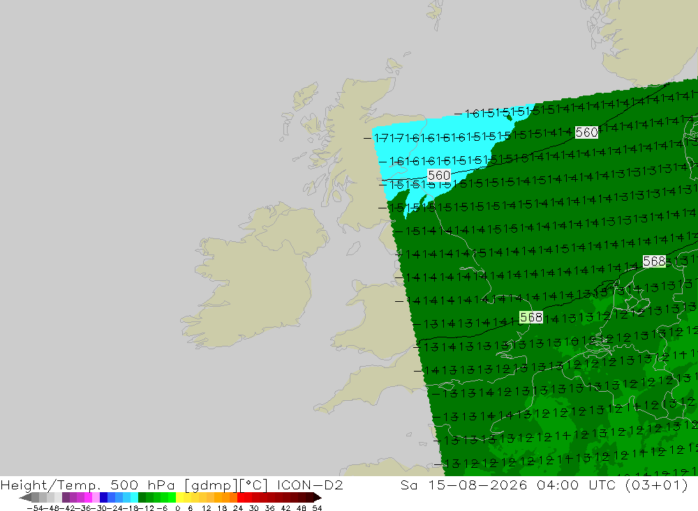Screen dimensions: 698x511
Task: Click the 560 contour label on green area
Action: click(x=586, y=132)
